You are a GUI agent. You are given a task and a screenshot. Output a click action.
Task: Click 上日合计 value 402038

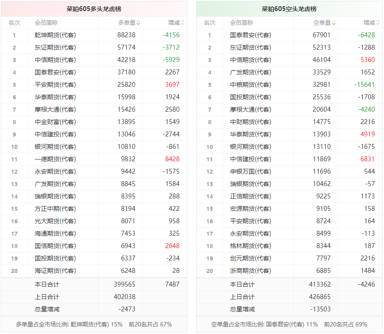pos(125,297)
